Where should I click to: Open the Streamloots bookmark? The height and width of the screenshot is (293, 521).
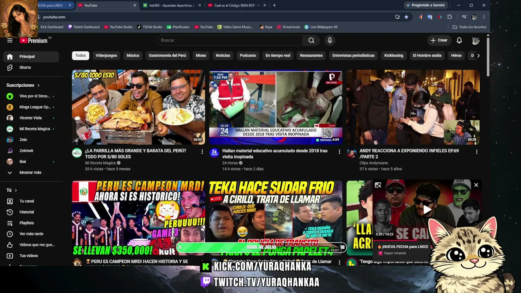click(x=288, y=27)
